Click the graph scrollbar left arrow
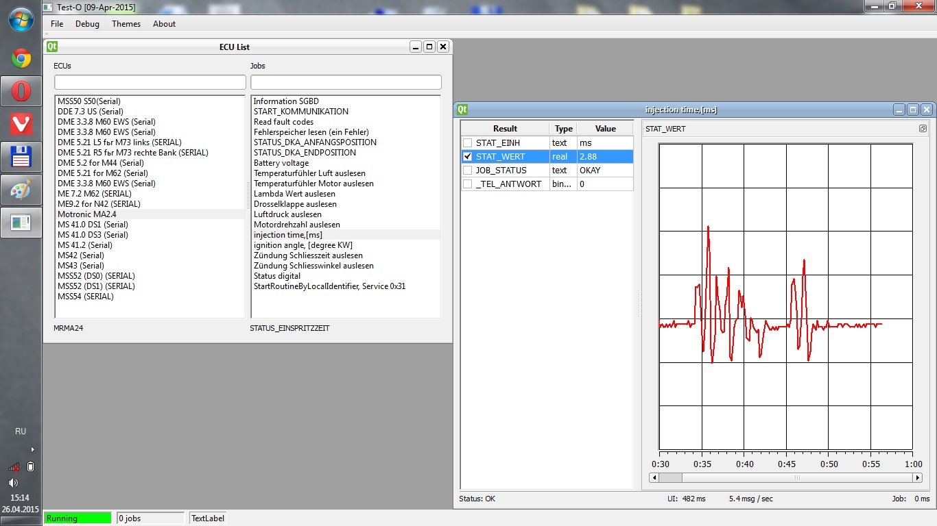Screen dimensions: 937x526 pyautogui.click(x=654, y=477)
